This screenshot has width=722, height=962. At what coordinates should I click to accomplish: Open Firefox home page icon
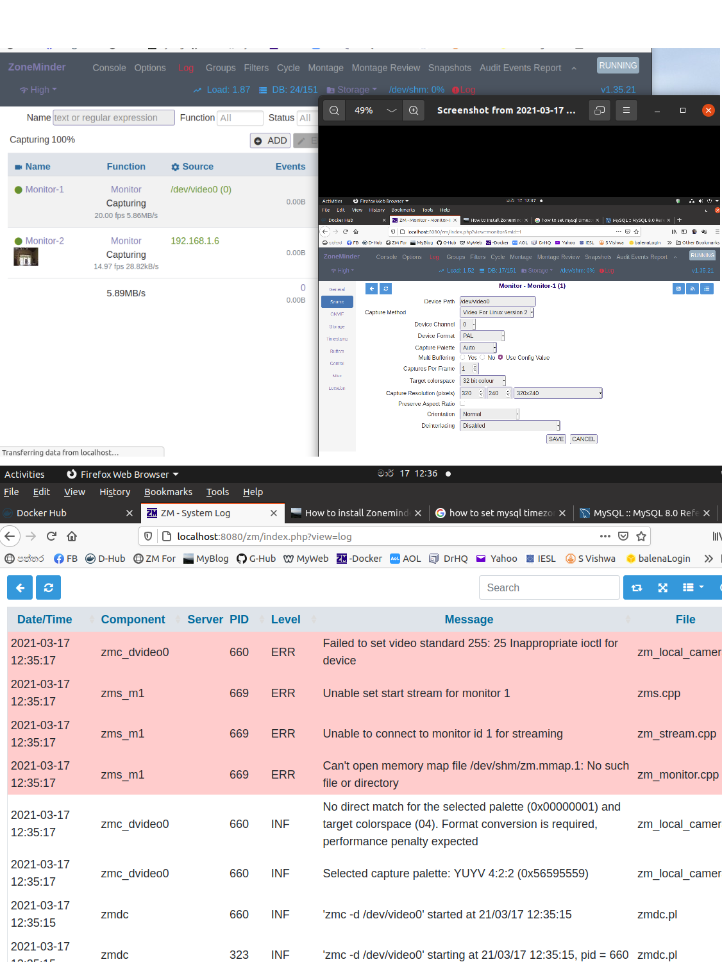[72, 536]
